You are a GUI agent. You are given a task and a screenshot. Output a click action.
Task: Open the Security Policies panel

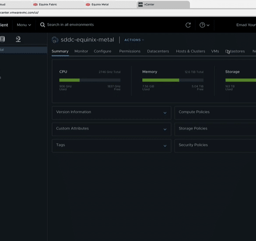click(x=215, y=145)
